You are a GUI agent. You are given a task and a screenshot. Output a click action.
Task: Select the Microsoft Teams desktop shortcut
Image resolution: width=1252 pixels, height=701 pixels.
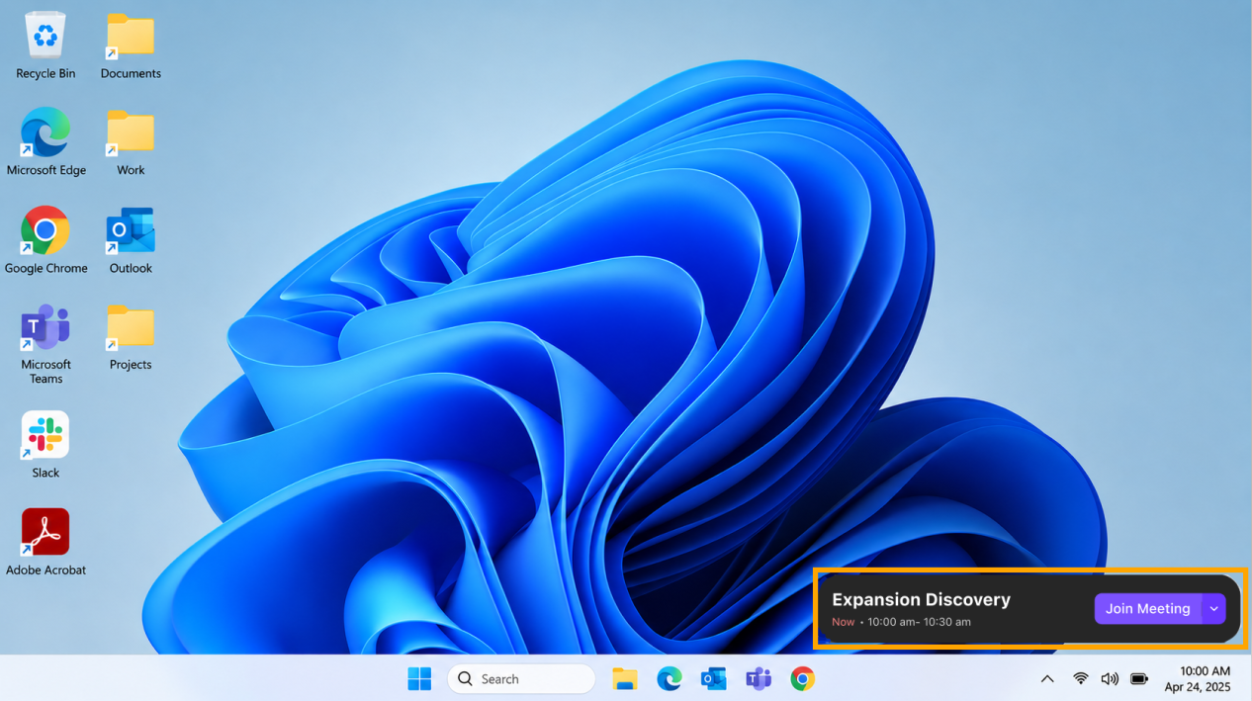pos(45,344)
